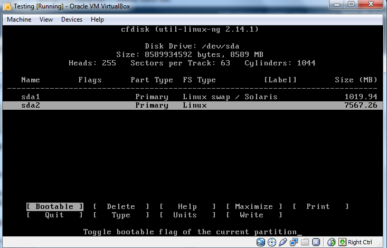Click the FS Type column header
Viewport: 387px width, 248px height.
pos(199,80)
